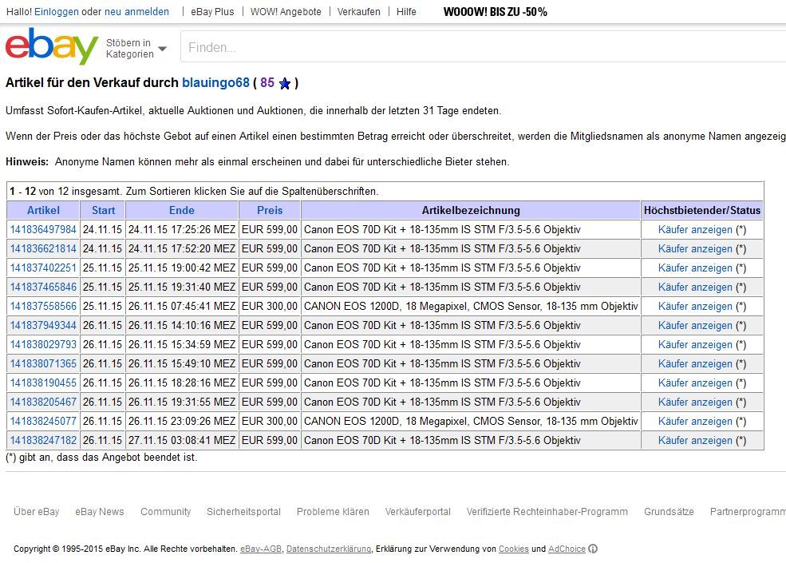Click the Verkäuferportal footer link
The height and width of the screenshot is (563, 786).
coord(417,511)
